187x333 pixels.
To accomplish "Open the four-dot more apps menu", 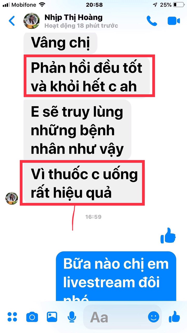I will click(12, 317).
